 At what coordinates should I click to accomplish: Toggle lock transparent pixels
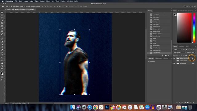(177, 55)
